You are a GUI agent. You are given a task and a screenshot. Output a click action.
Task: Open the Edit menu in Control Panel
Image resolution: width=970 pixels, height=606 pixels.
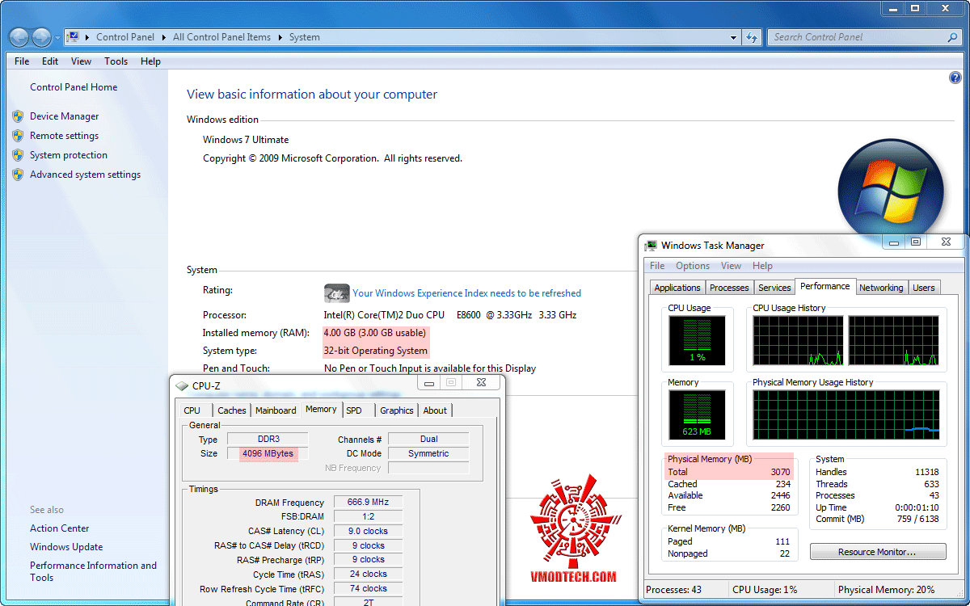[x=50, y=61]
